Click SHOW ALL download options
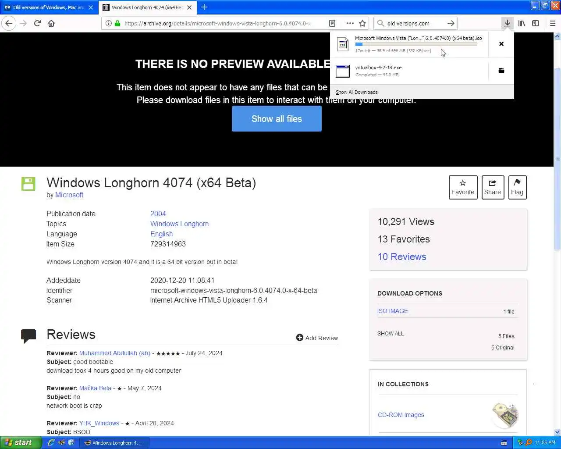The height and width of the screenshot is (449, 561). pos(391,334)
